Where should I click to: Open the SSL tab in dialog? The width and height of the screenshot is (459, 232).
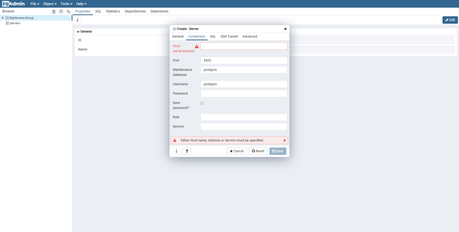(213, 36)
